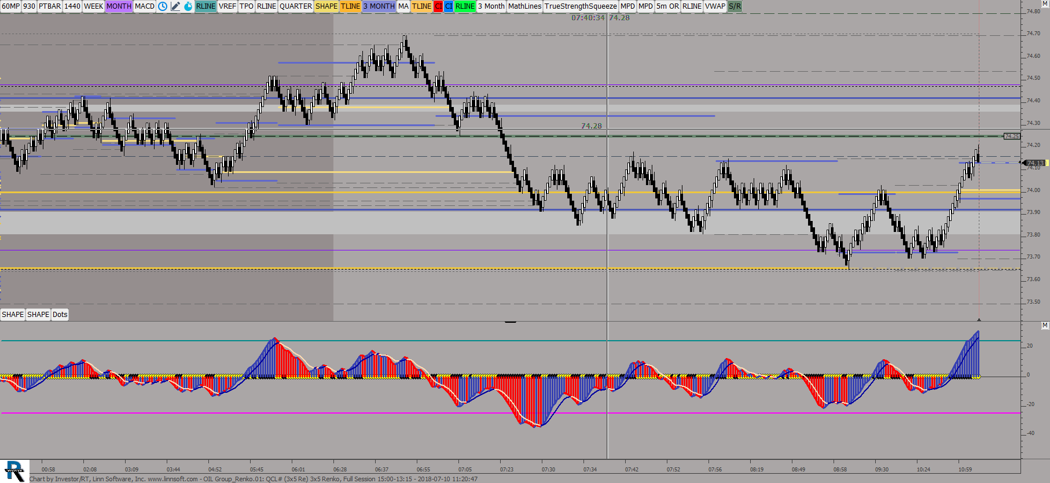Click the 73.50 price scale label
The image size is (1050, 483).
coord(1033,301)
